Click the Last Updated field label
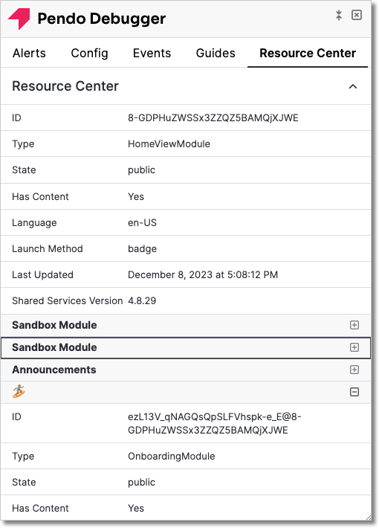The height and width of the screenshot is (528, 379). [x=43, y=274]
